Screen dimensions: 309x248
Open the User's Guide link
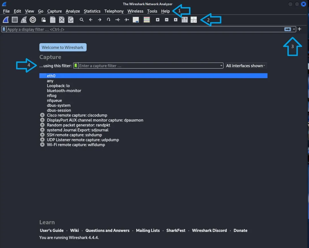point(51,230)
